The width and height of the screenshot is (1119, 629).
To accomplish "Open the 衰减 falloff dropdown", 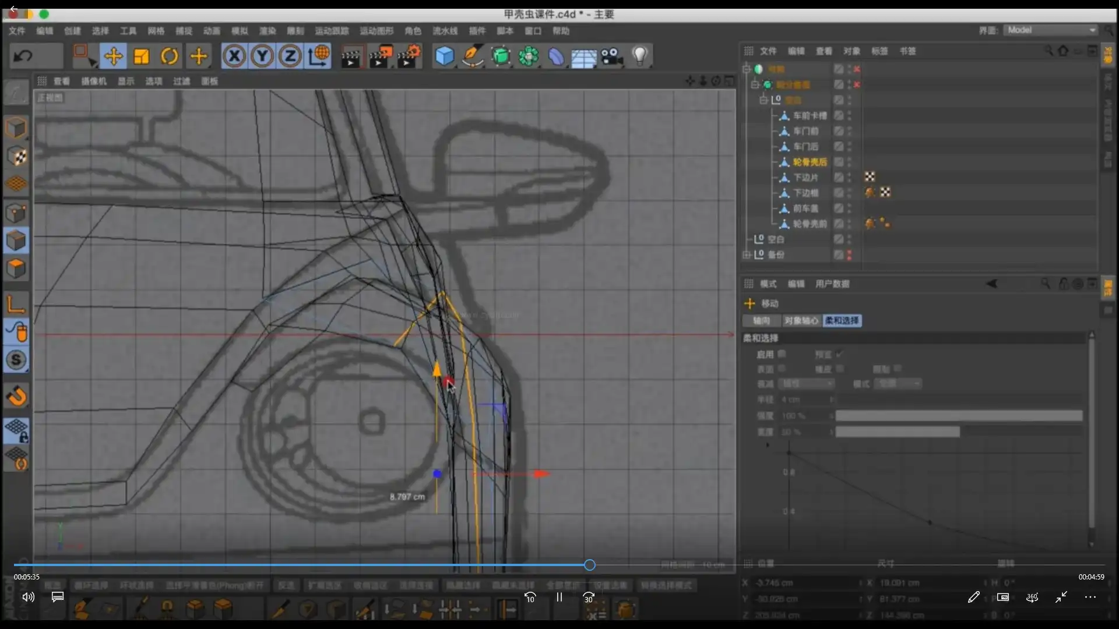I will pos(806,383).
